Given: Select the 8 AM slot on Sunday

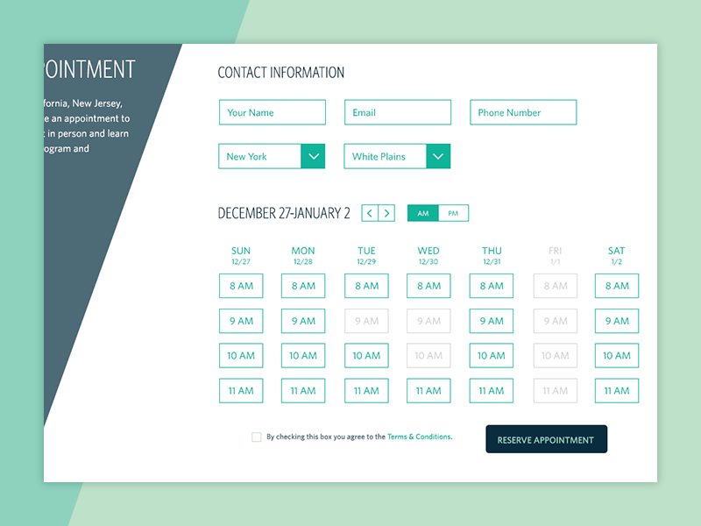Looking at the screenshot, I should 241,286.
